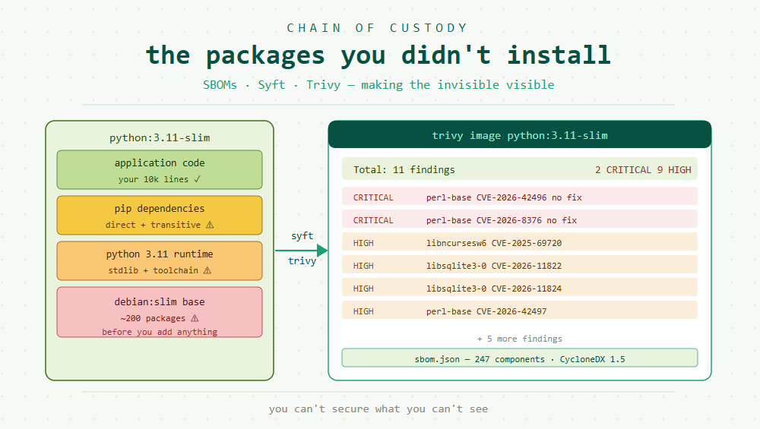Click the green 'application code' layer box
Screen dimensions: 760x429
click(x=160, y=169)
